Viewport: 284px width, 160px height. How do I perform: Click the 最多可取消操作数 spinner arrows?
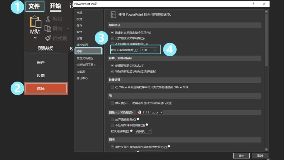[x=155, y=50]
